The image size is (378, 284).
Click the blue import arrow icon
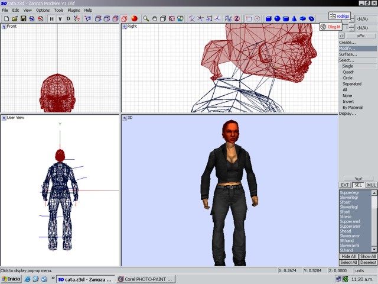[x=32, y=18]
